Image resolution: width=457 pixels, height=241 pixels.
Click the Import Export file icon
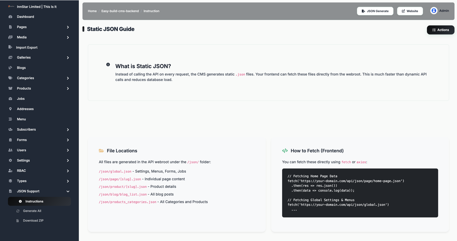pos(10,47)
